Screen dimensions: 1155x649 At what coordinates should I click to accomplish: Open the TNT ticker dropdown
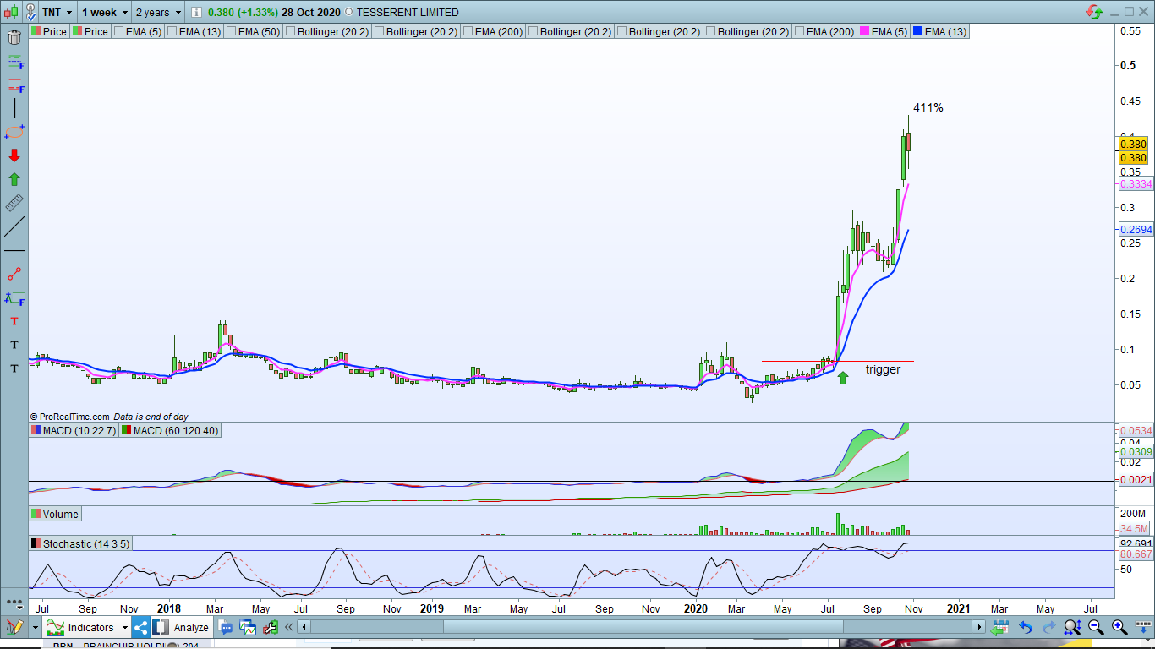coord(69,13)
